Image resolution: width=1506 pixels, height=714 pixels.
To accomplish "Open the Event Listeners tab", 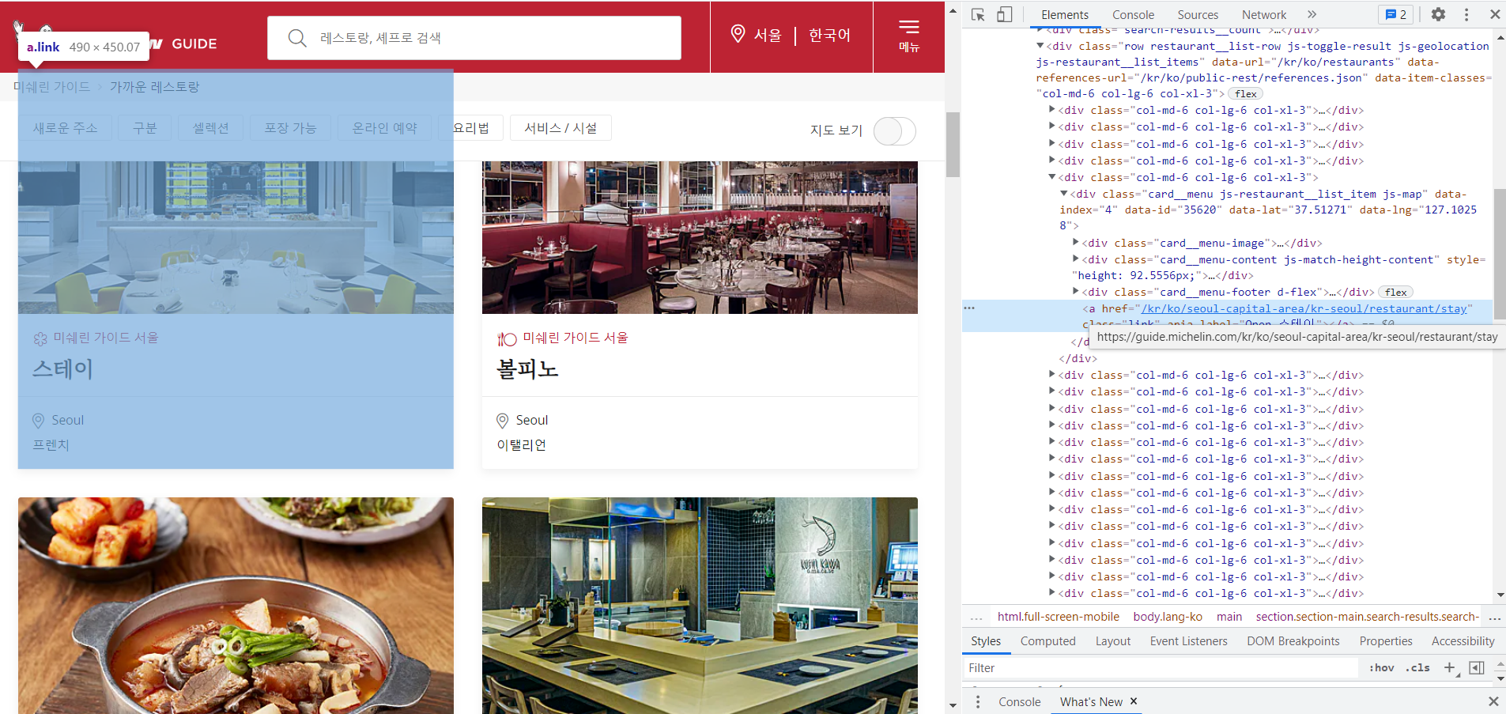I will 1188,641.
